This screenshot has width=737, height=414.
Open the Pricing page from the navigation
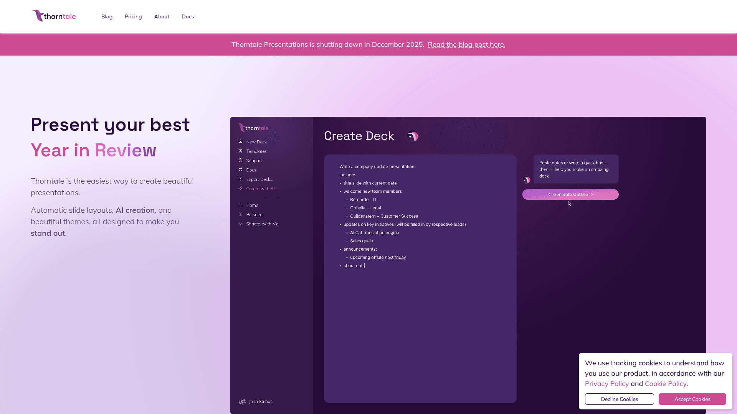pos(133,16)
